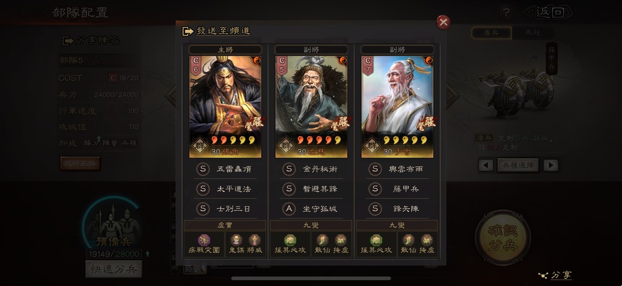The image size is (622, 286).
Task: Select 五雷轟頂 skill of 張角
Action: click(226, 169)
